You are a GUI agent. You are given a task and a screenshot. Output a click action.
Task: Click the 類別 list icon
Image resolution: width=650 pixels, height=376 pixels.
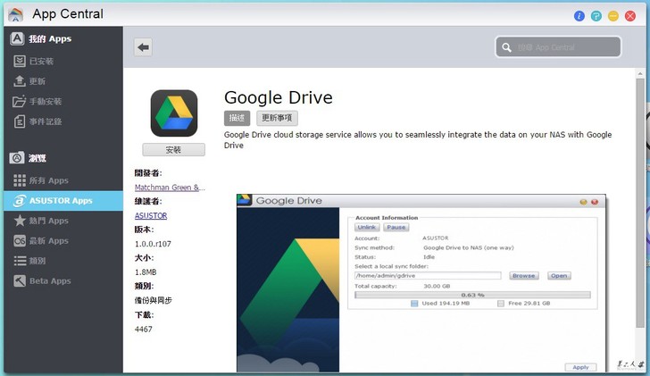point(19,261)
